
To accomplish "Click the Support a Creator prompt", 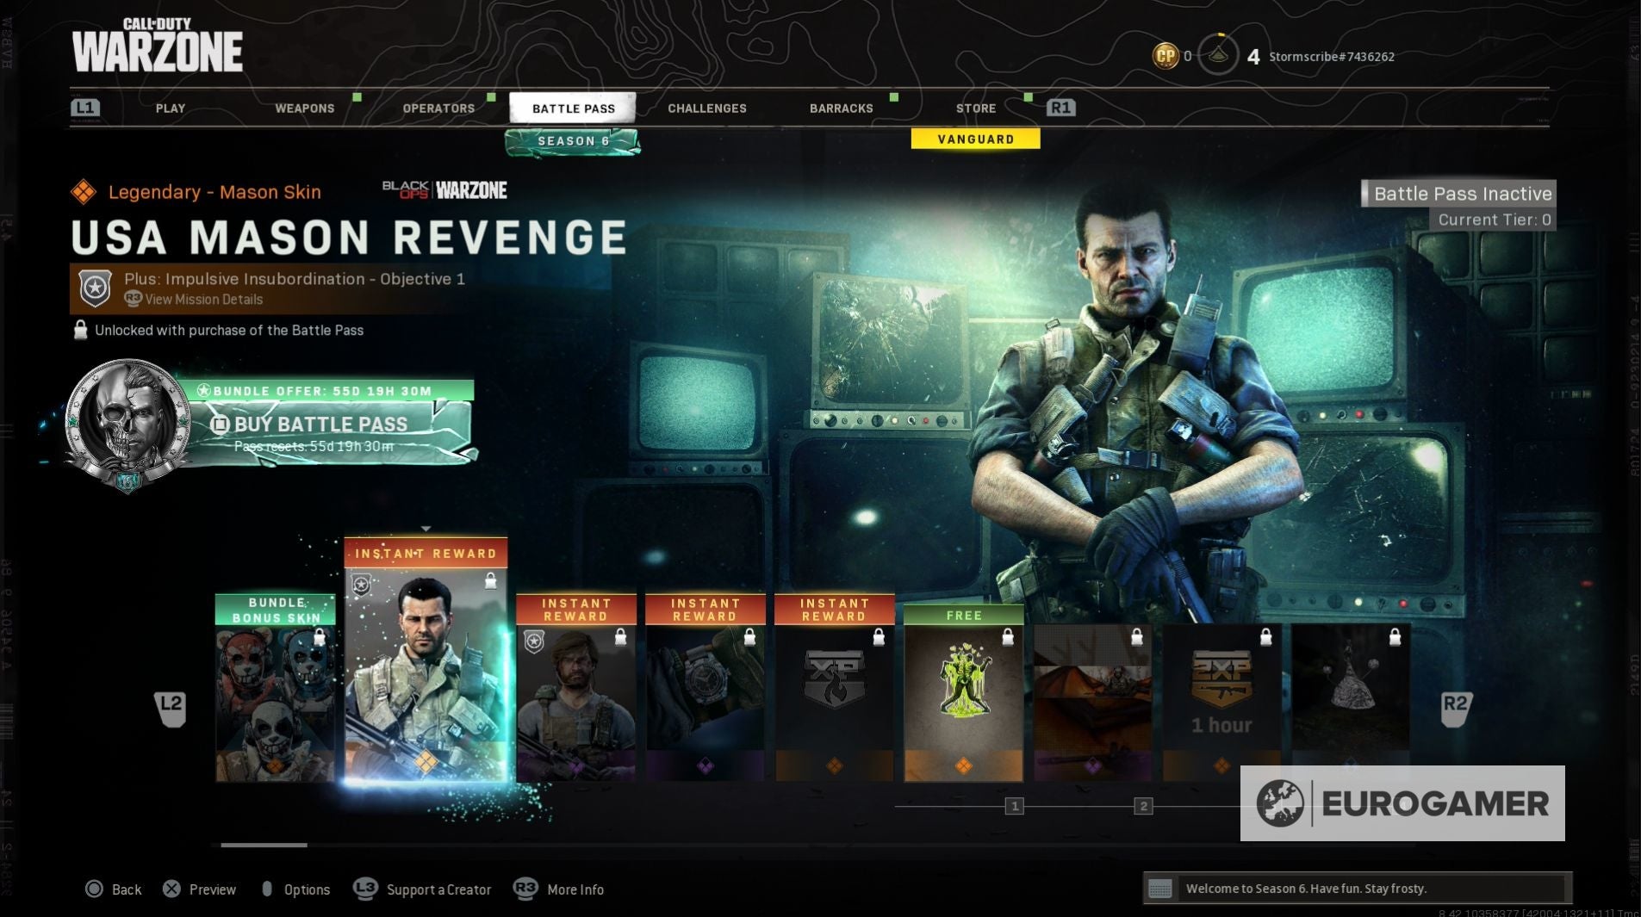I will click(422, 889).
